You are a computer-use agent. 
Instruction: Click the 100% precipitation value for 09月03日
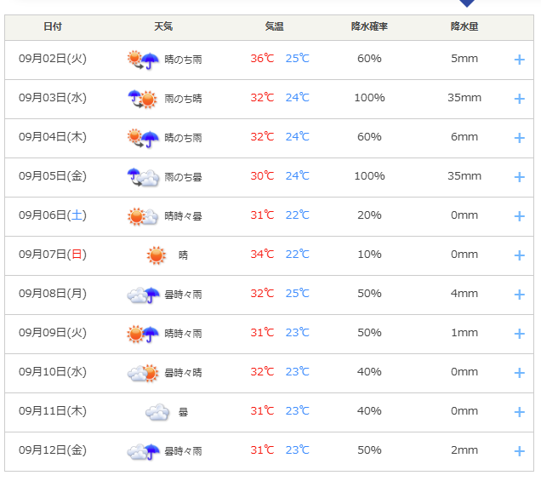(x=369, y=98)
